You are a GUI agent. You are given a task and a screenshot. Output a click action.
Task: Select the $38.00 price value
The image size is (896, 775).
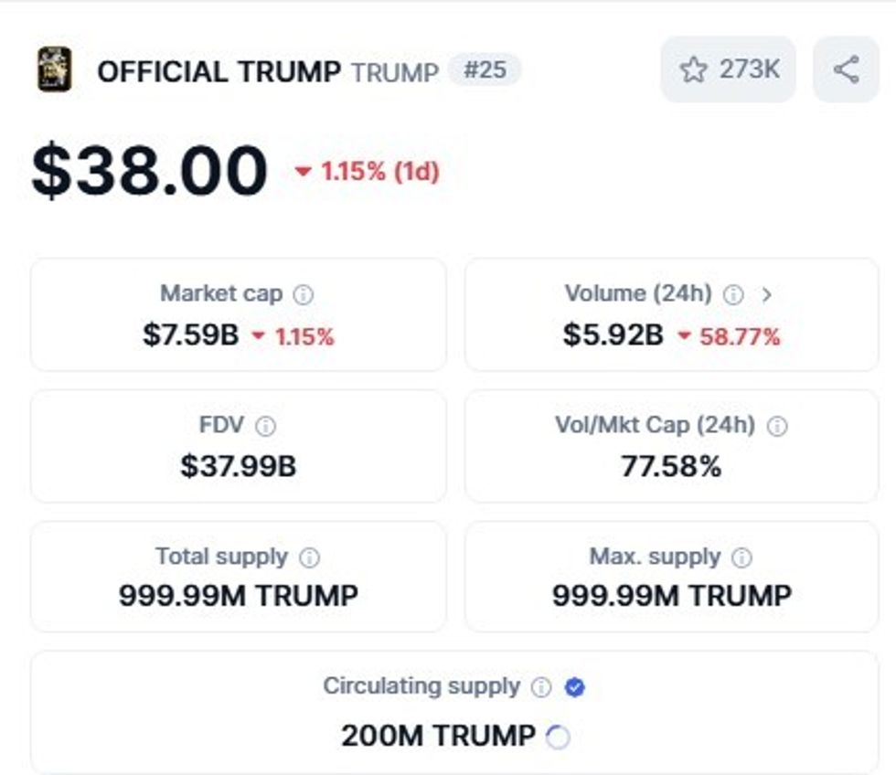(150, 172)
